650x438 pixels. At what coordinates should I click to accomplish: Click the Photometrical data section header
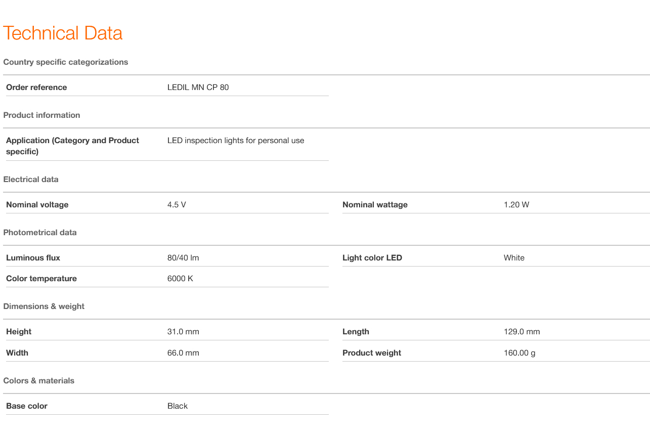pyautogui.click(x=40, y=233)
